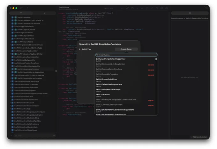217x149 pixels.
Task: Select SwiftUI.RequiresSourceModifier in the sidebar
Action: (x=32, y=57)
